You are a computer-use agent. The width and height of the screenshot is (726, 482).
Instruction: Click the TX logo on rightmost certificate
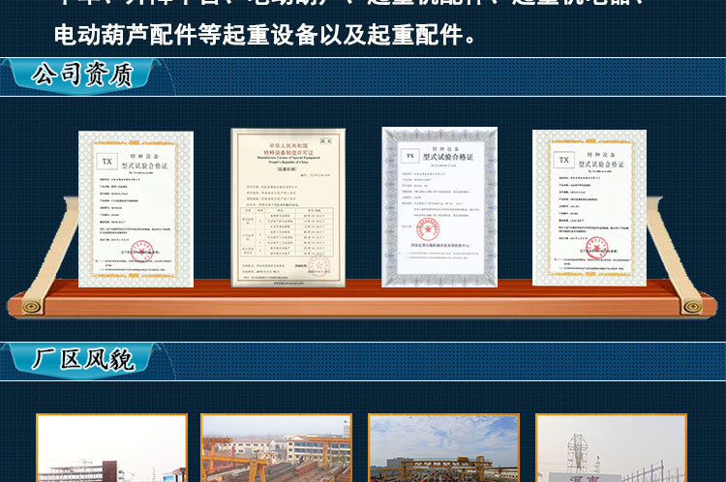pyautogui.click(x=563, y=159)
